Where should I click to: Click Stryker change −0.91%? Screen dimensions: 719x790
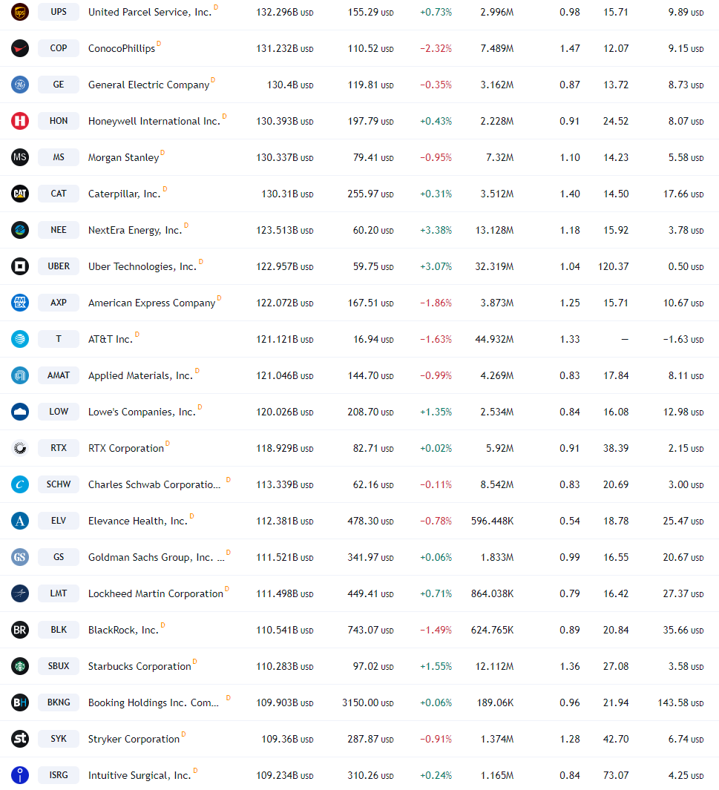tap(436, 739)
